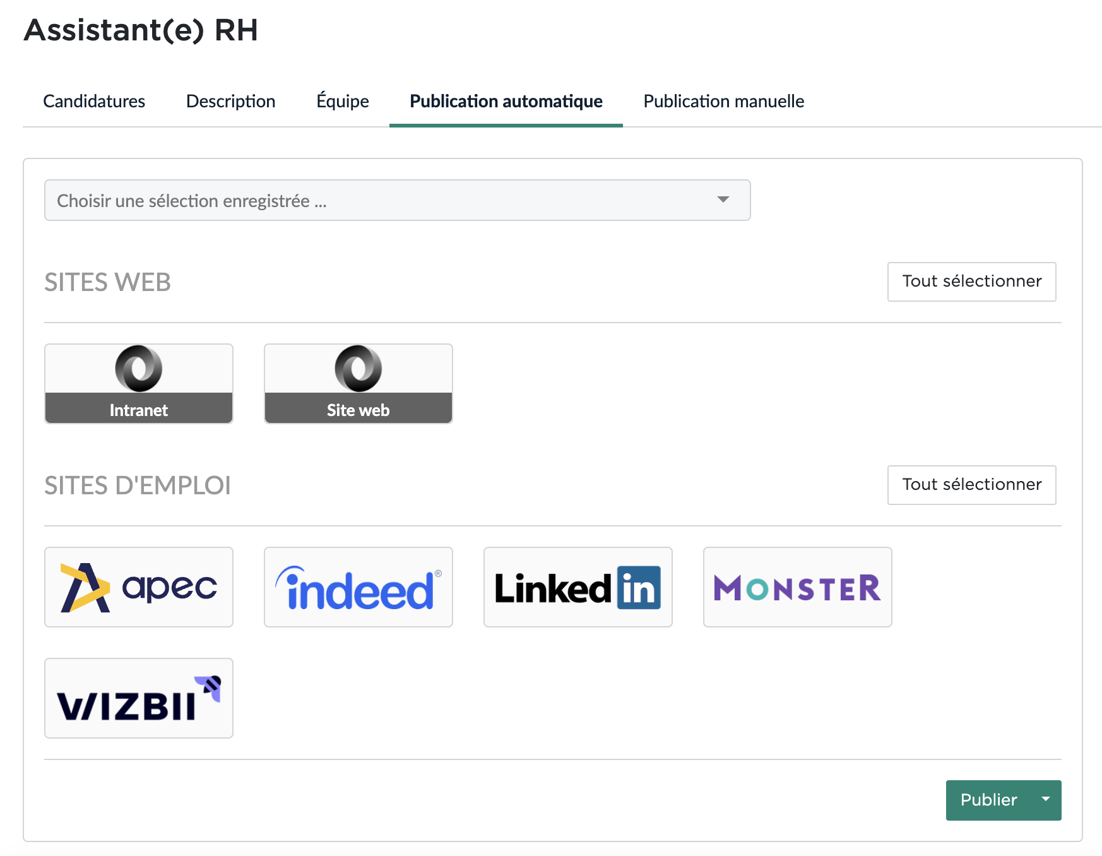Toggle the Apec job board tile
Viewport: 1102px width, 856px height.
click(139, 587)
